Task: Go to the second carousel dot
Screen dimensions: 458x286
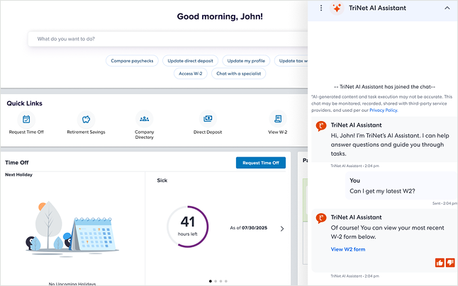Action: point(216,281)
